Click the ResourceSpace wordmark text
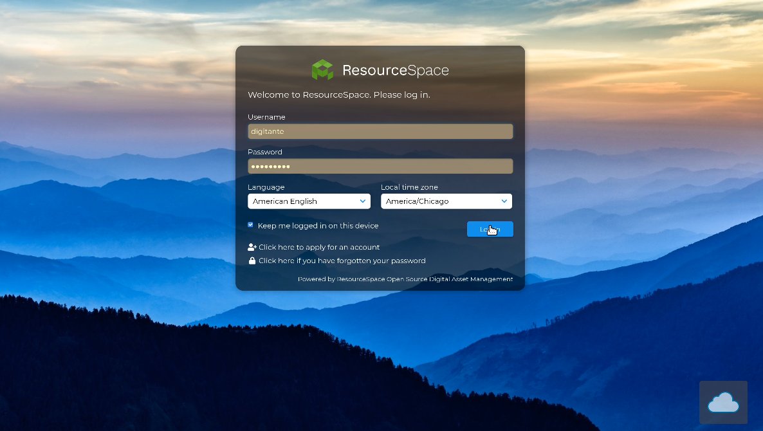The height and width of the screenshot is (431, 763). (395, 70)
